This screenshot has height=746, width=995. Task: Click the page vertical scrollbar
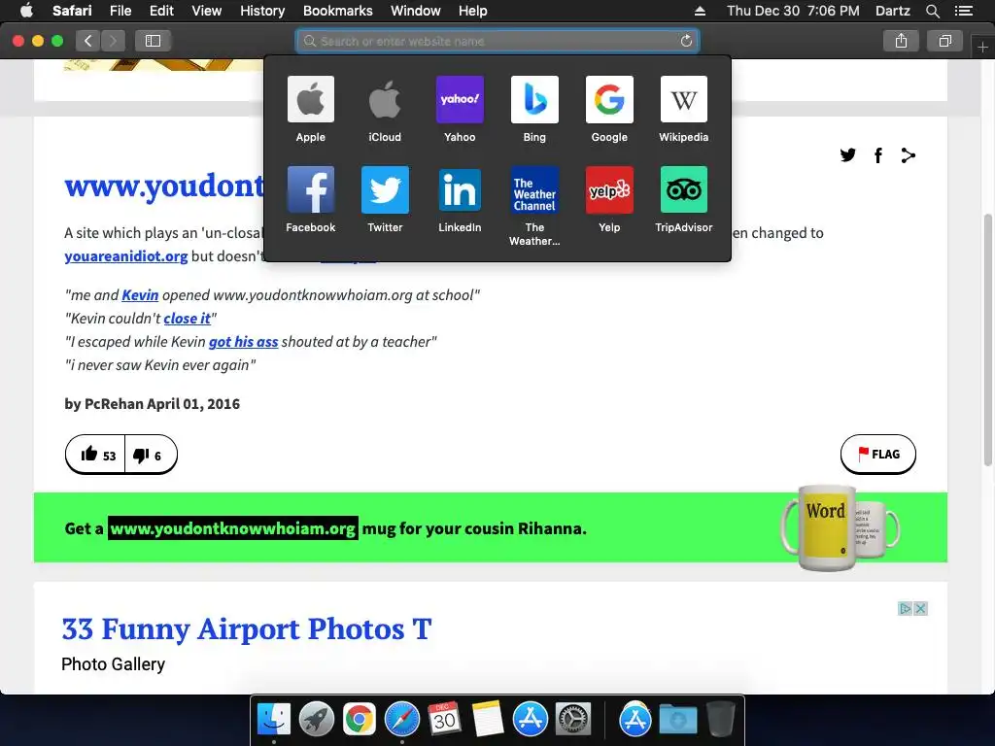click(x=987, y=340)
